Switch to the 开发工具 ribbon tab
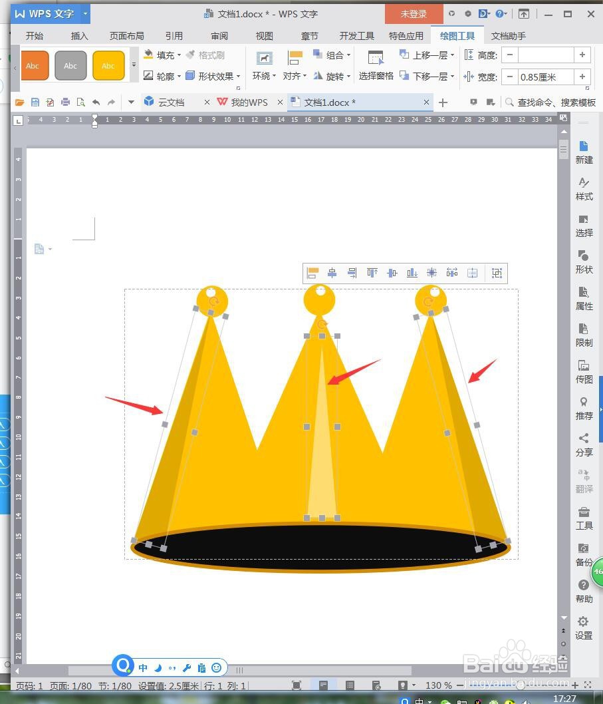 click(357, 36)
